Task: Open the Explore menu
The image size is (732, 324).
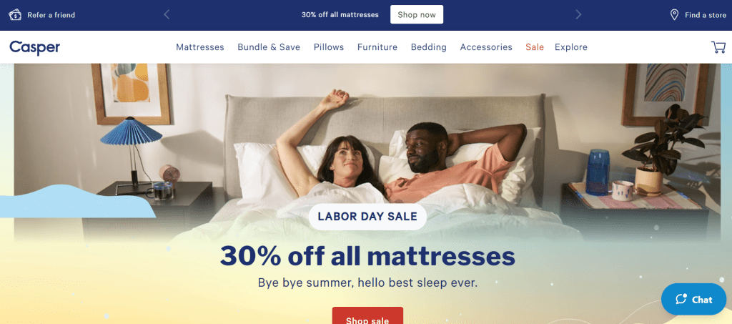Action: pyautogui.click(x=571, y=47)
